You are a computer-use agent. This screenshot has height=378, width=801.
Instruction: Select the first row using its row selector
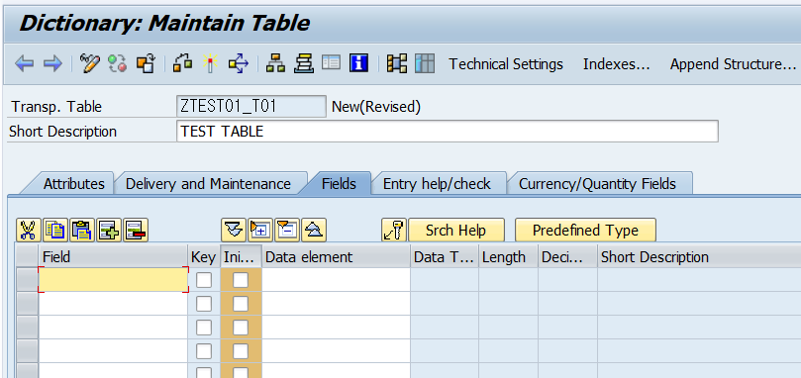coord(27,280)
